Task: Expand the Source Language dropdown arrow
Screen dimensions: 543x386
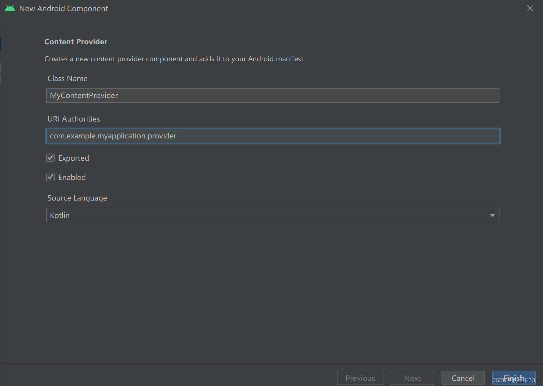Action: [492, 215]
